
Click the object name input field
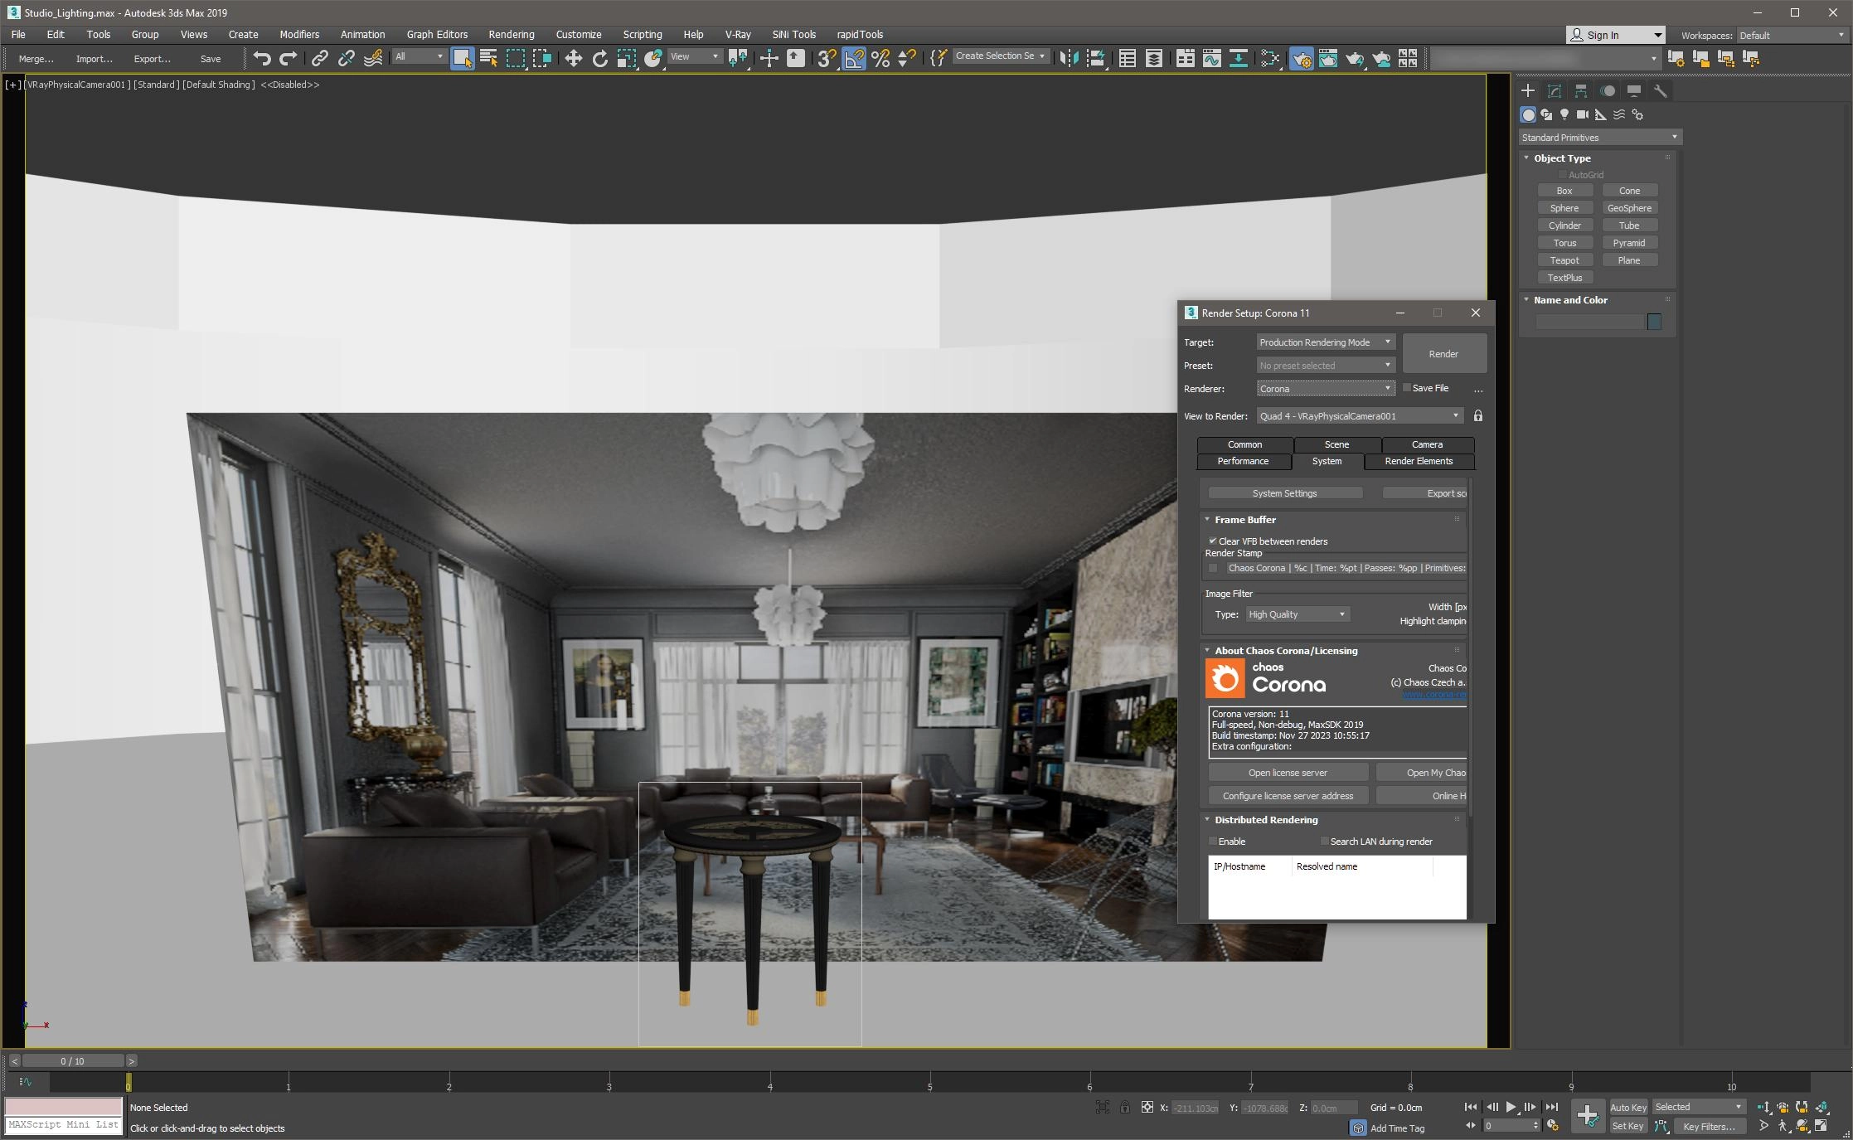(x=1589, y=322)
